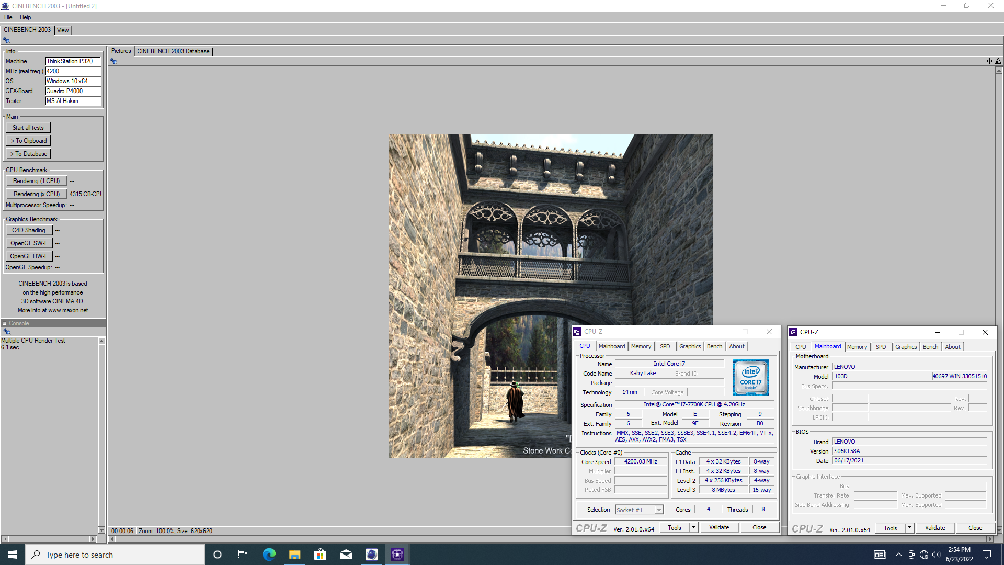This screenshot has height=565, width=1004.
Task: Open Mainboard tab in left CPU-Z window
Action: coord(612,346)
